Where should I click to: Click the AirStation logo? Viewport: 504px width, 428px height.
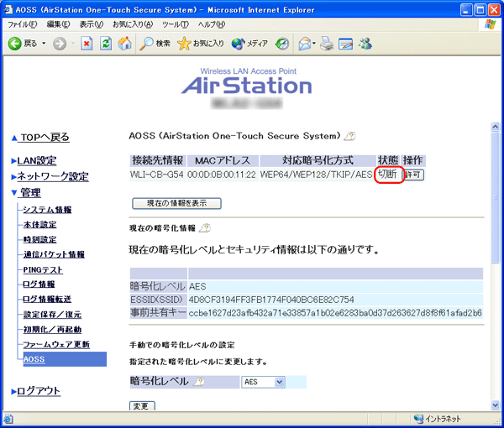[247, 82]
